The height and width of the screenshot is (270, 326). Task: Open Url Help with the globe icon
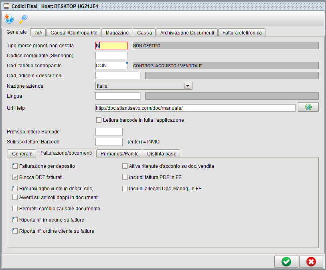click(x=308, y=107)
